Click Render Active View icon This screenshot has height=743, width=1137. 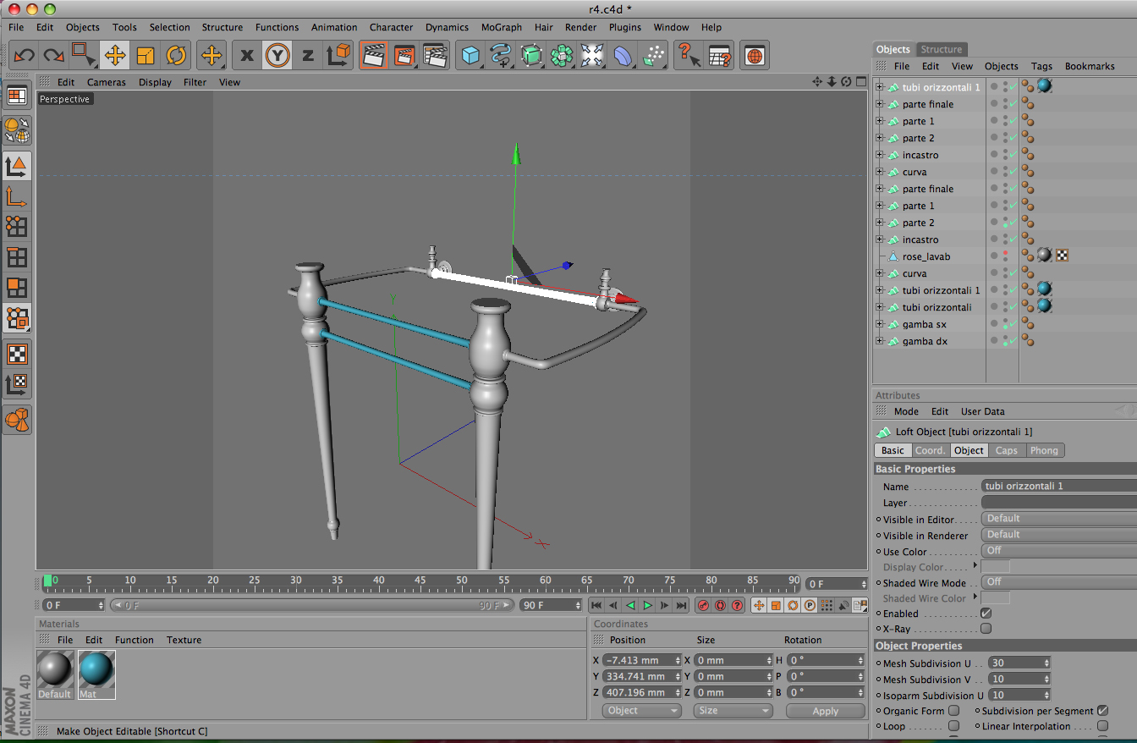click(x=373, y=56)
